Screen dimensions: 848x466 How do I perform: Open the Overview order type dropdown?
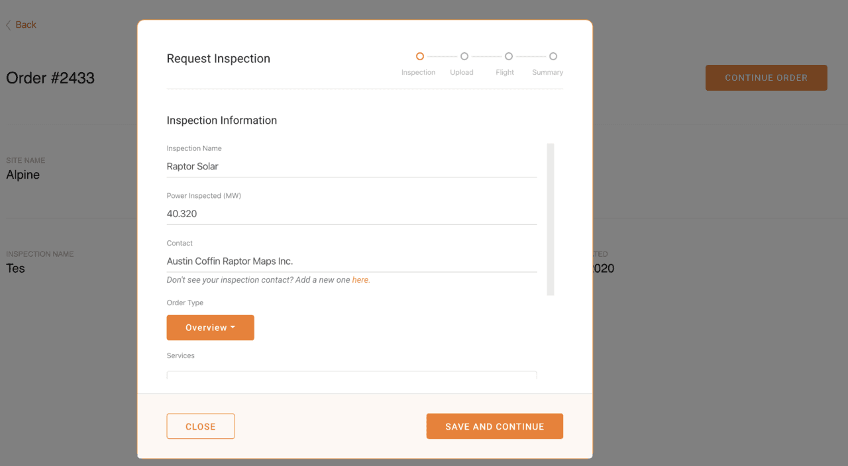210,328
